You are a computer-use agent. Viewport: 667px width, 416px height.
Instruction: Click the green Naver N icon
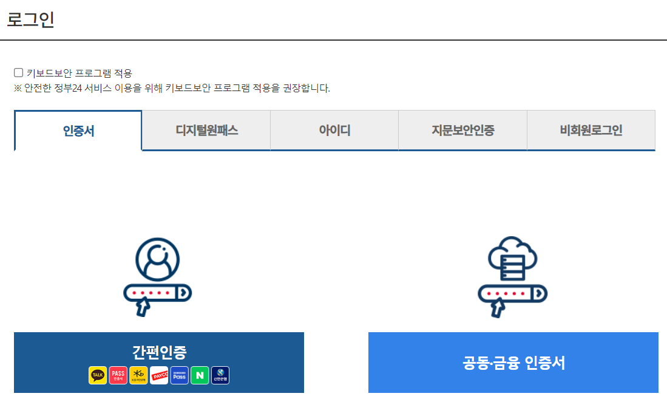pos(200,375)
